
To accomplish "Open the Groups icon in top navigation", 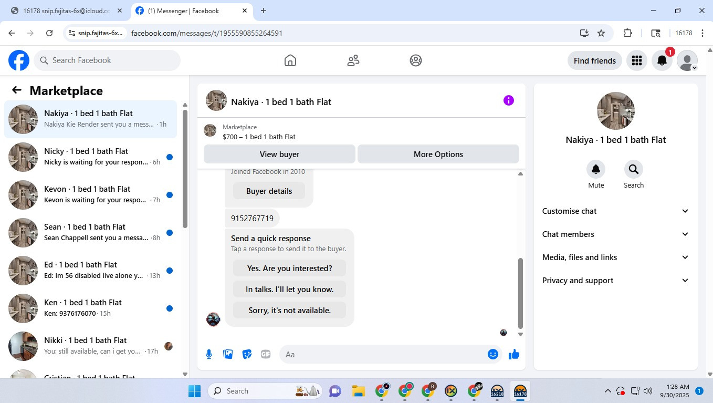I will point(416,60).
